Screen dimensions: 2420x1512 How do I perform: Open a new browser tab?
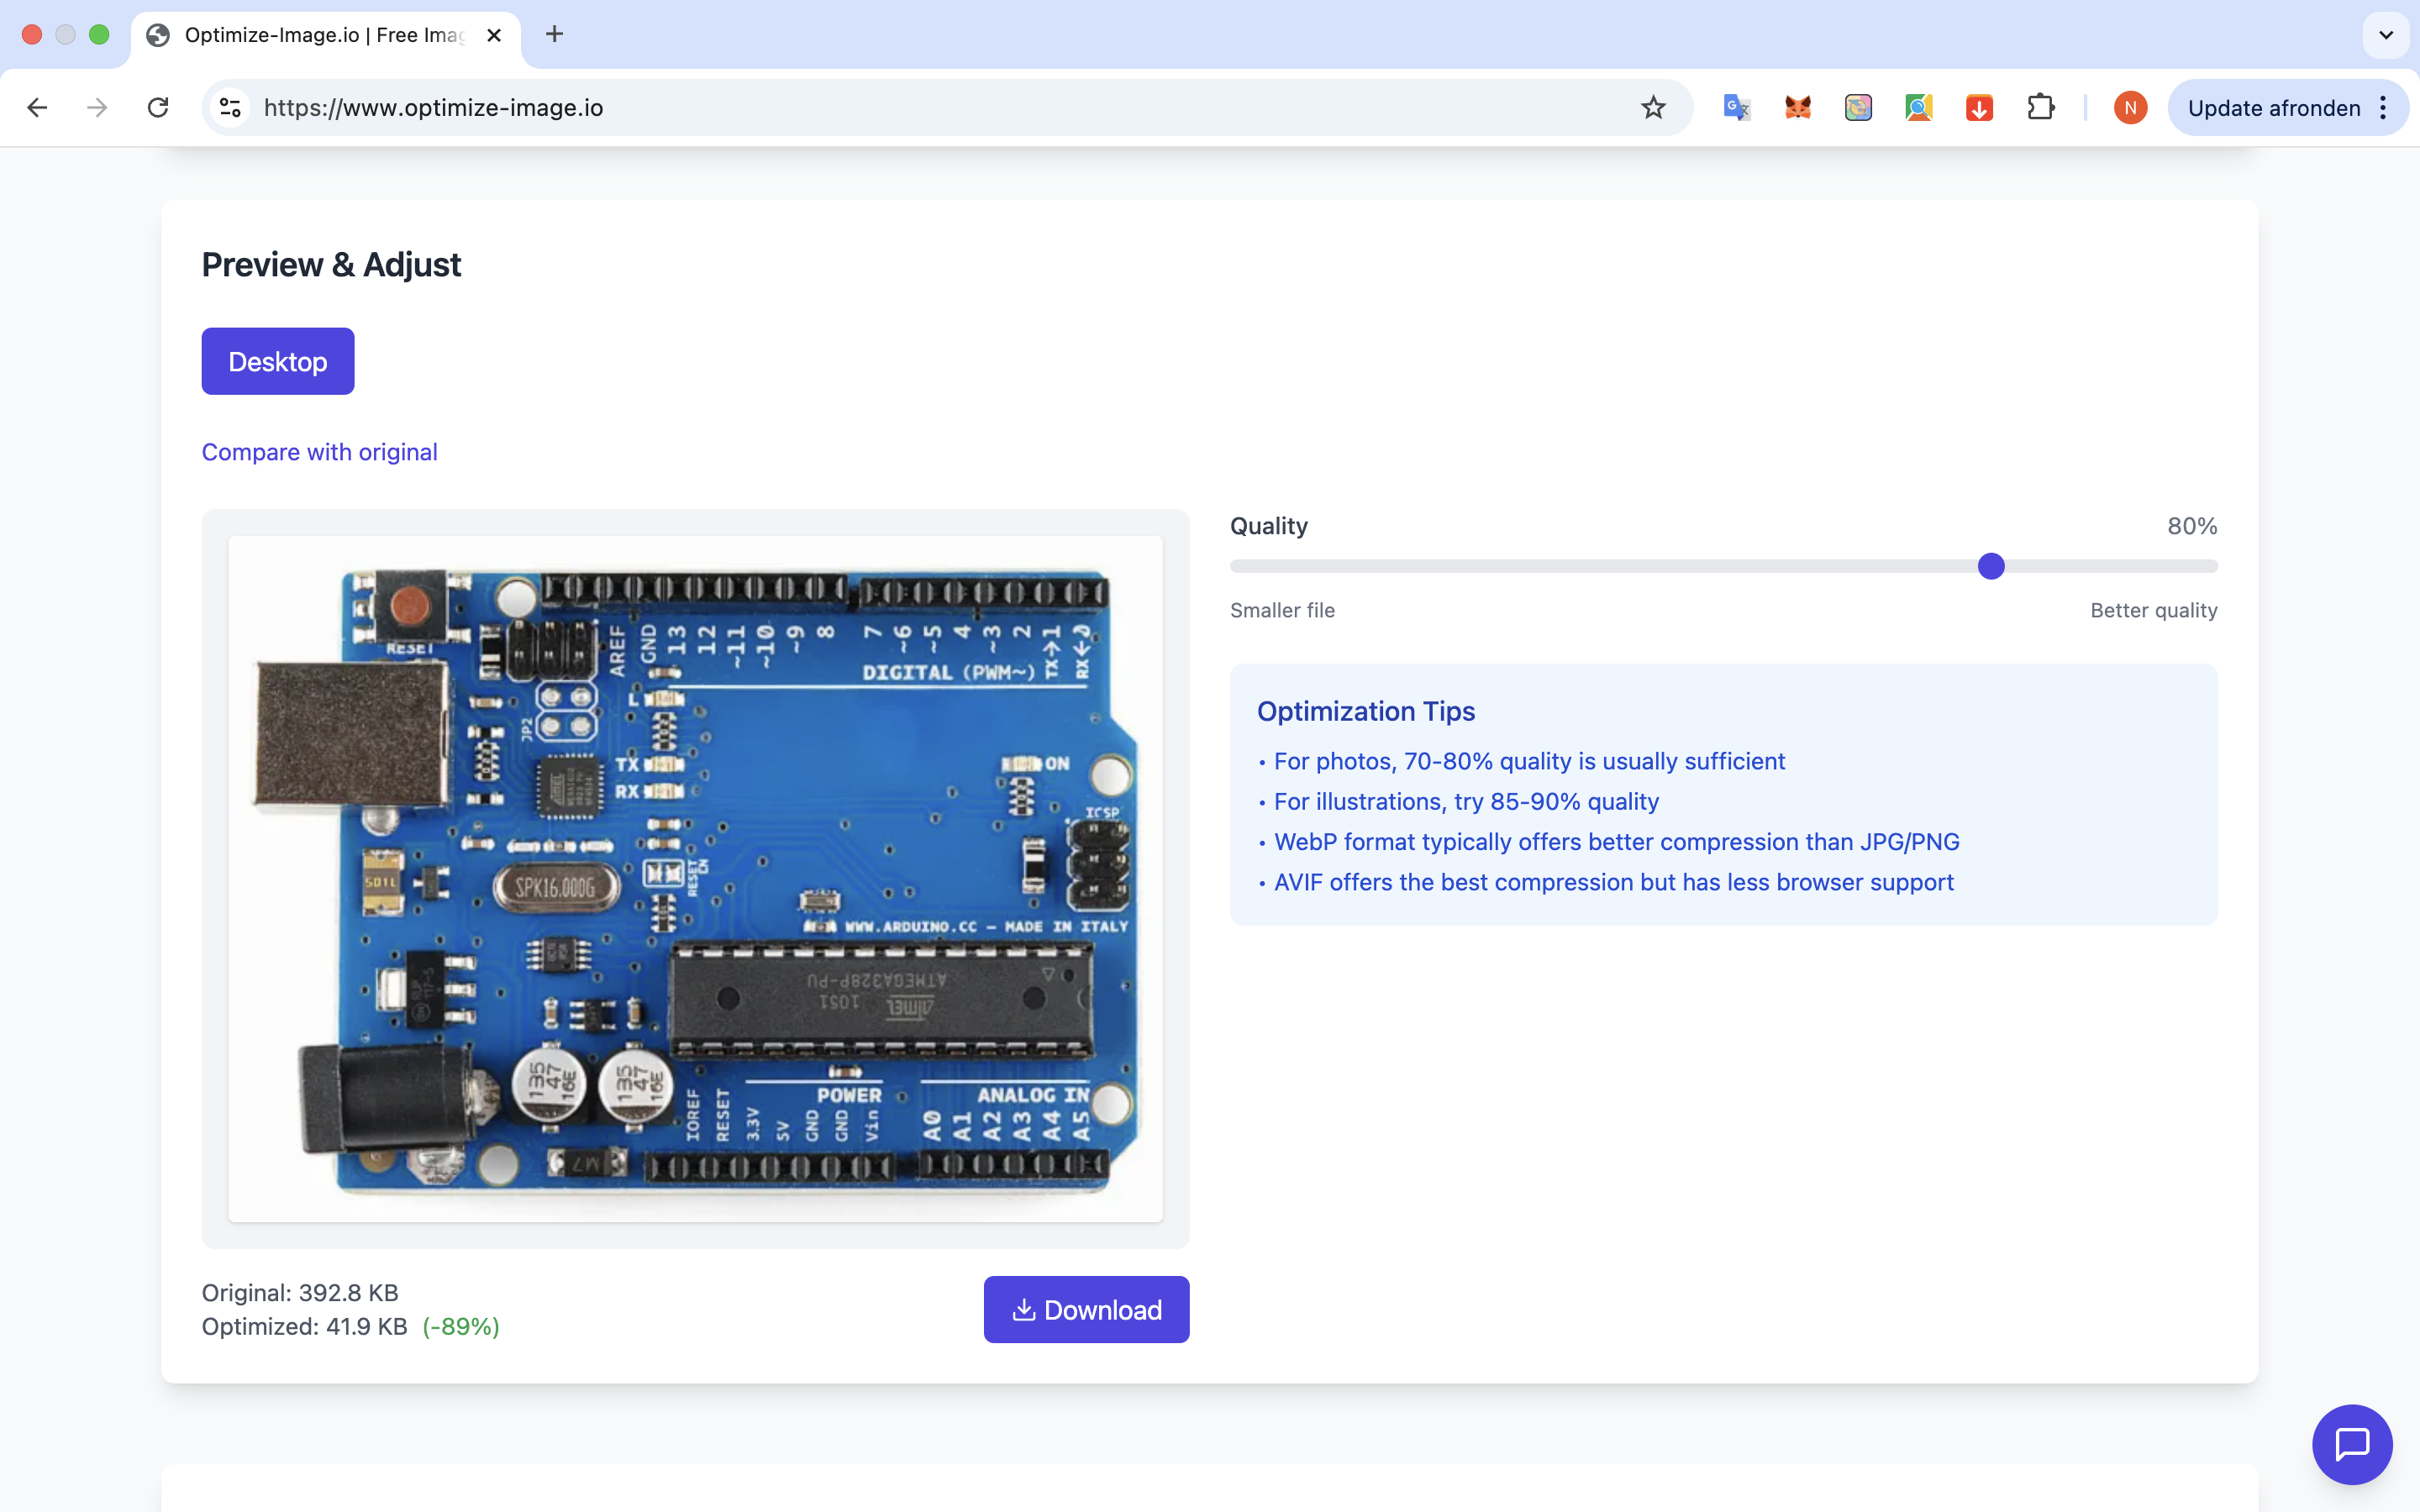pos(554,34)
